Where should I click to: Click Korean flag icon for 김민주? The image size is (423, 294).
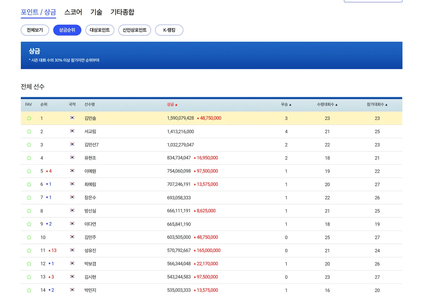[x=72, y=237]
